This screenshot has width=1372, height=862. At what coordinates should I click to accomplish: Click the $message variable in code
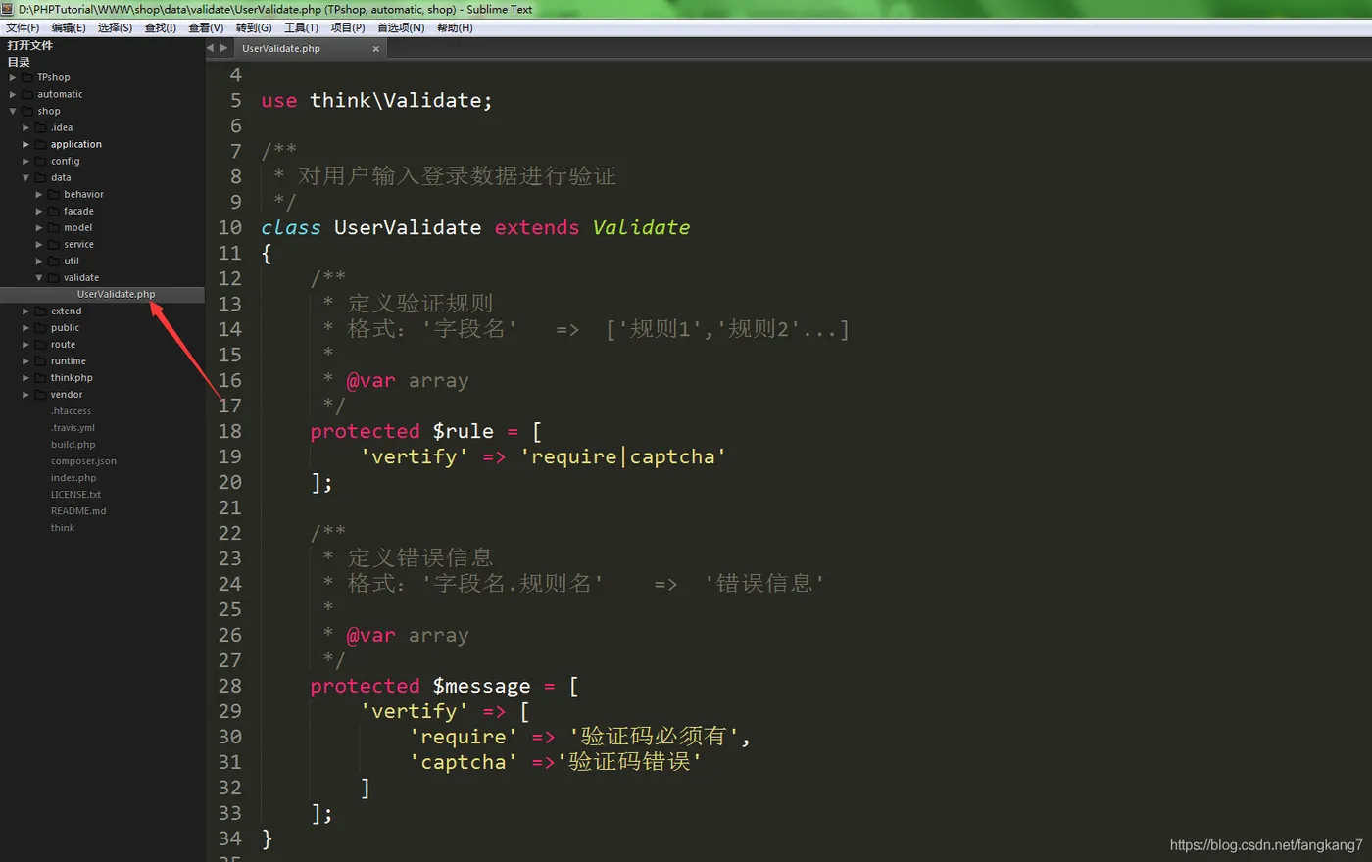481,687
